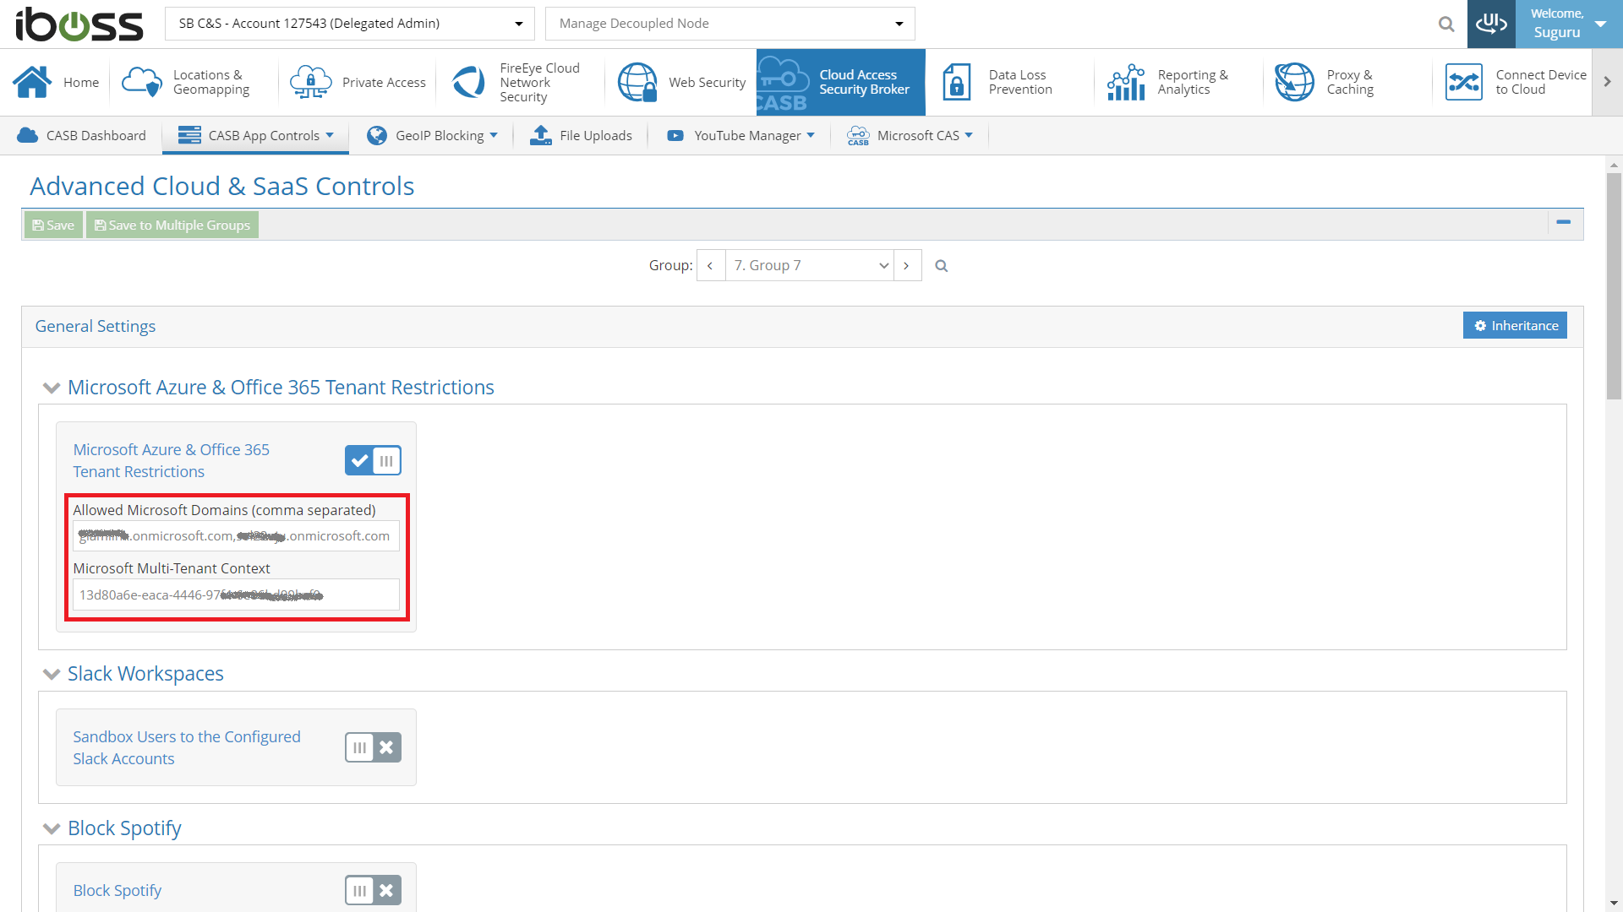Open the GeoIP Blocking menu

pos(432,135)
